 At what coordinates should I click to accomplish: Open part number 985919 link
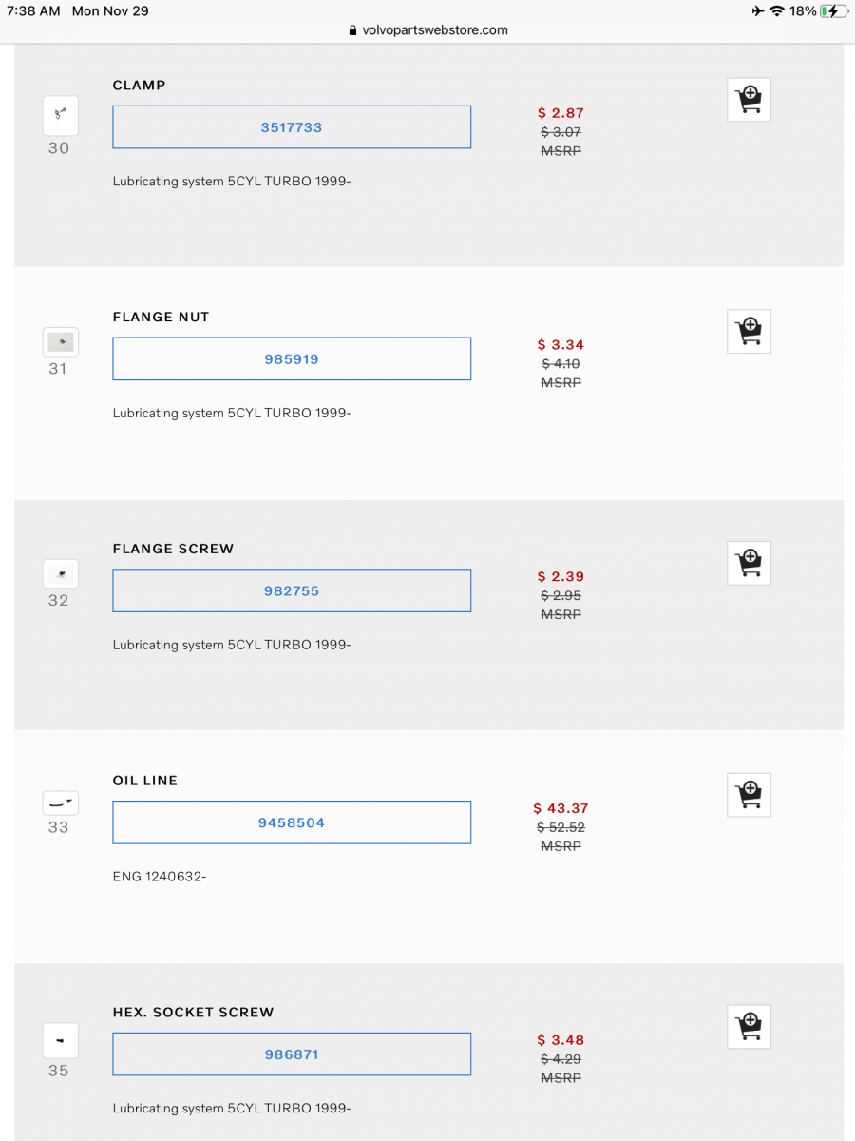(292, 359)
